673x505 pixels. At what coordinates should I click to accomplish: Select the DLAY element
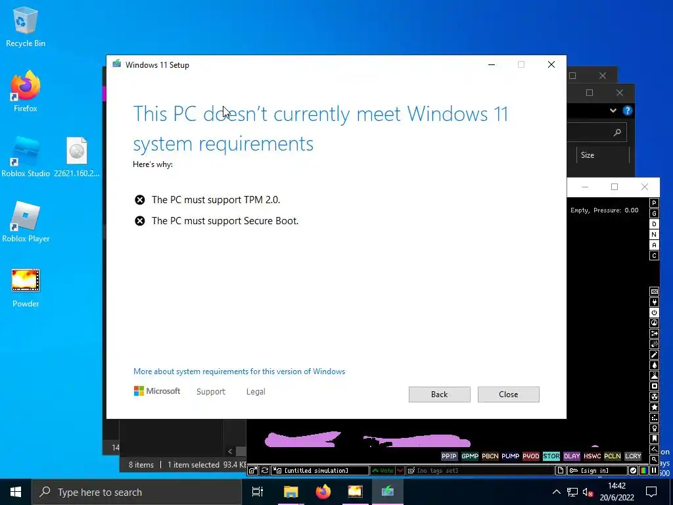[572, 456]
